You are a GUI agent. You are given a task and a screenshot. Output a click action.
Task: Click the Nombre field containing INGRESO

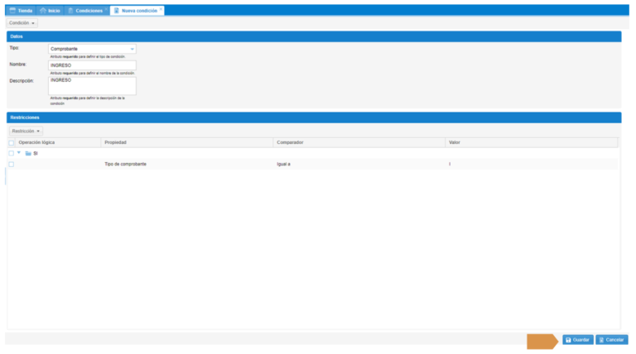tap(92, 65)
